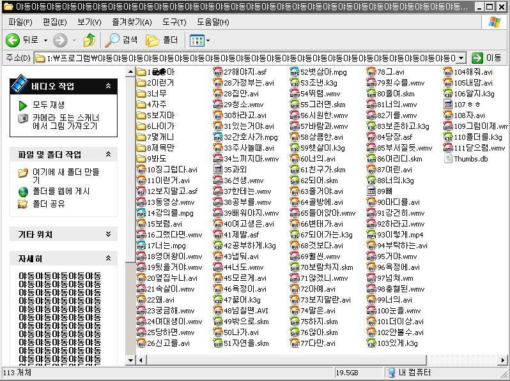Collapse the 파일 및 폴더 작업 section
The height and width of the screenshot is (381, 510).
click(x=108, y=154)
